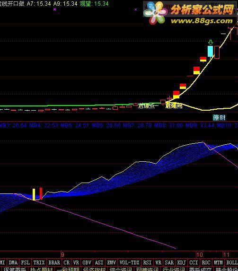Open the ROC indicator tab
238x271 pixels.
click(206, 262)
